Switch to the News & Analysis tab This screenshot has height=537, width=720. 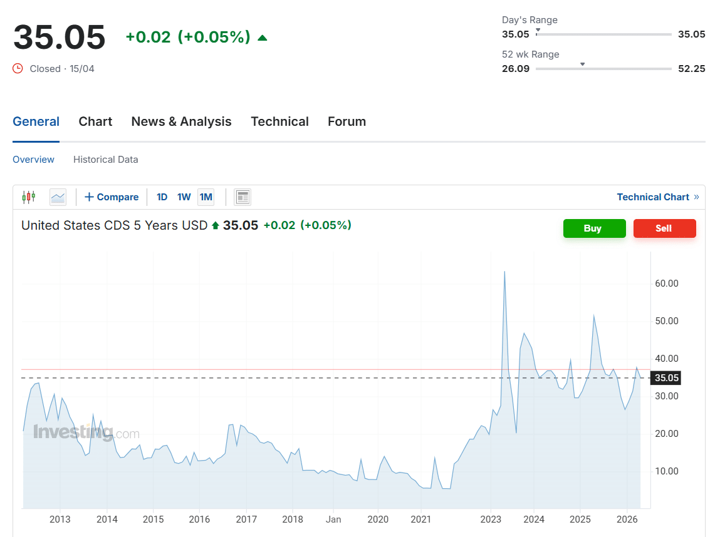pyautogui.click(x=181, y=121)
